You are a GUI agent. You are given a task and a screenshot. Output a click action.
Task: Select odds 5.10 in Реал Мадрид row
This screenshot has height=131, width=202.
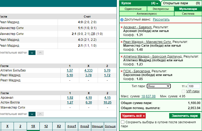70,75
